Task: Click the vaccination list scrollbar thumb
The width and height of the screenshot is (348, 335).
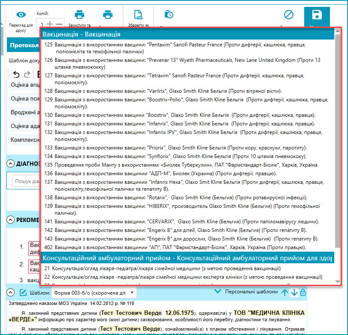Action: [x=338, y=140]
